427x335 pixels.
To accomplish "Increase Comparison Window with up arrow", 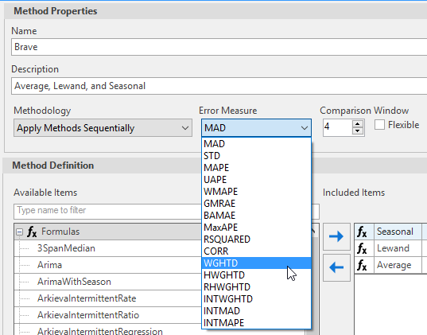I will click(358, 124).
